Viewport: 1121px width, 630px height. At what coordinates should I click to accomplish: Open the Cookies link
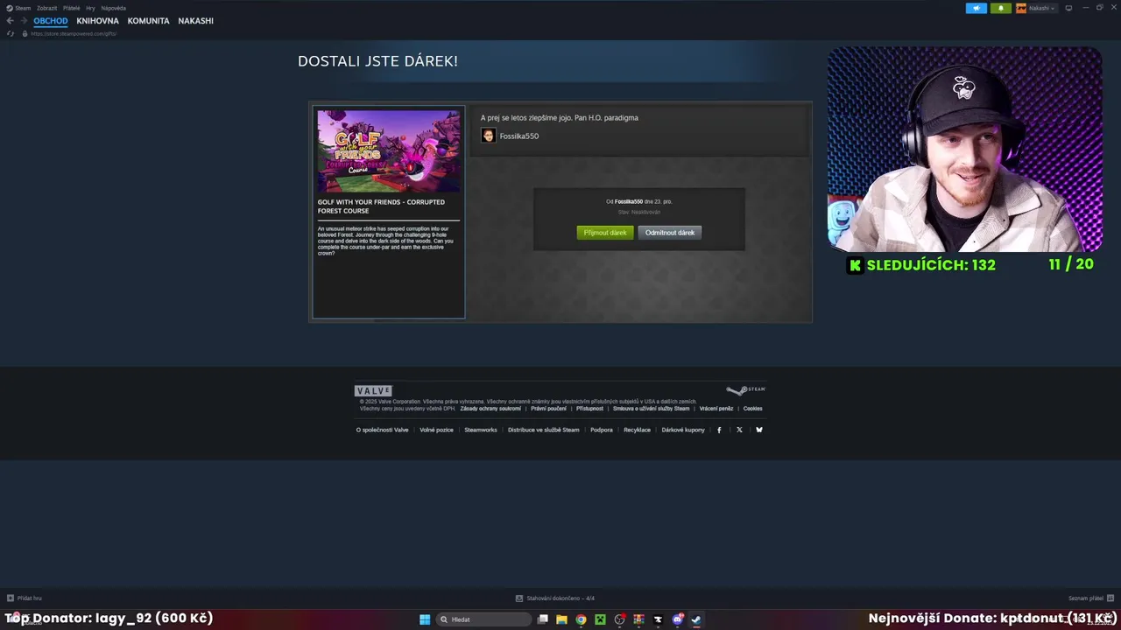pos(753,409)
